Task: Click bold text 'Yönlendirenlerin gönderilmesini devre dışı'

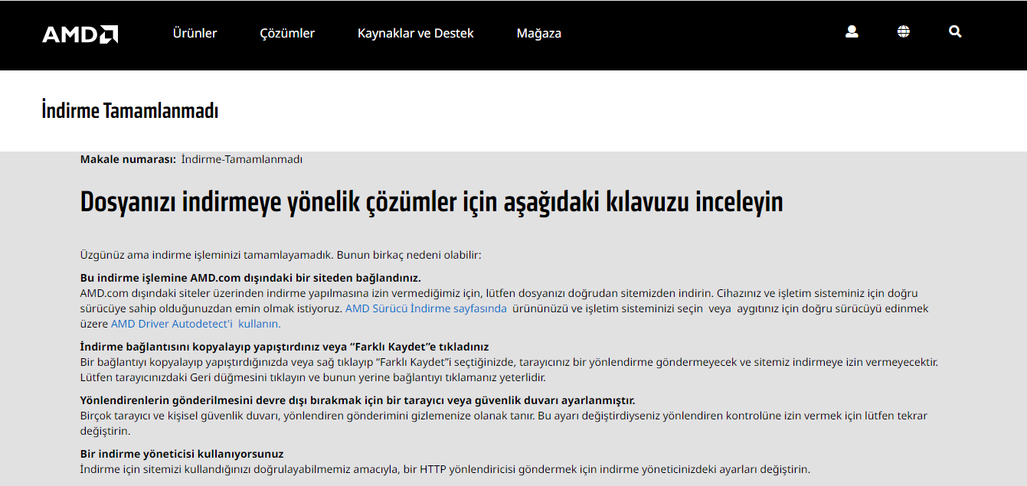Action: coord(358,400)
